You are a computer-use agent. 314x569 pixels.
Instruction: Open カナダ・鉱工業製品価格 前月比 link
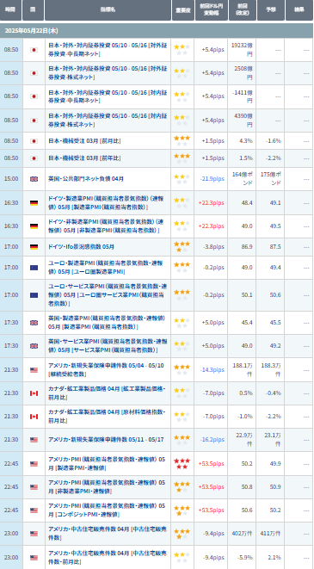point(108,393)
